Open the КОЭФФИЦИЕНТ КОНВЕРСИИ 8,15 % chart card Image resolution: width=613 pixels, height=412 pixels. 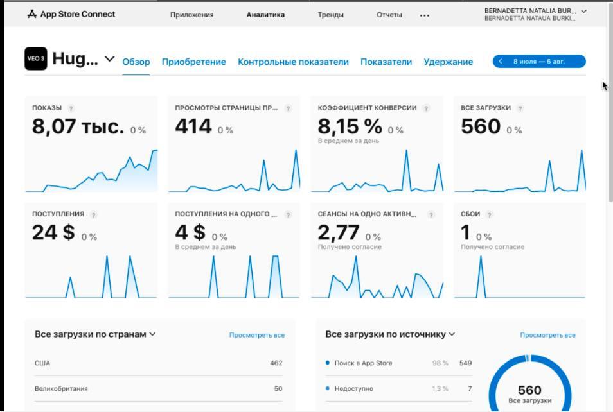click(377, 144)
